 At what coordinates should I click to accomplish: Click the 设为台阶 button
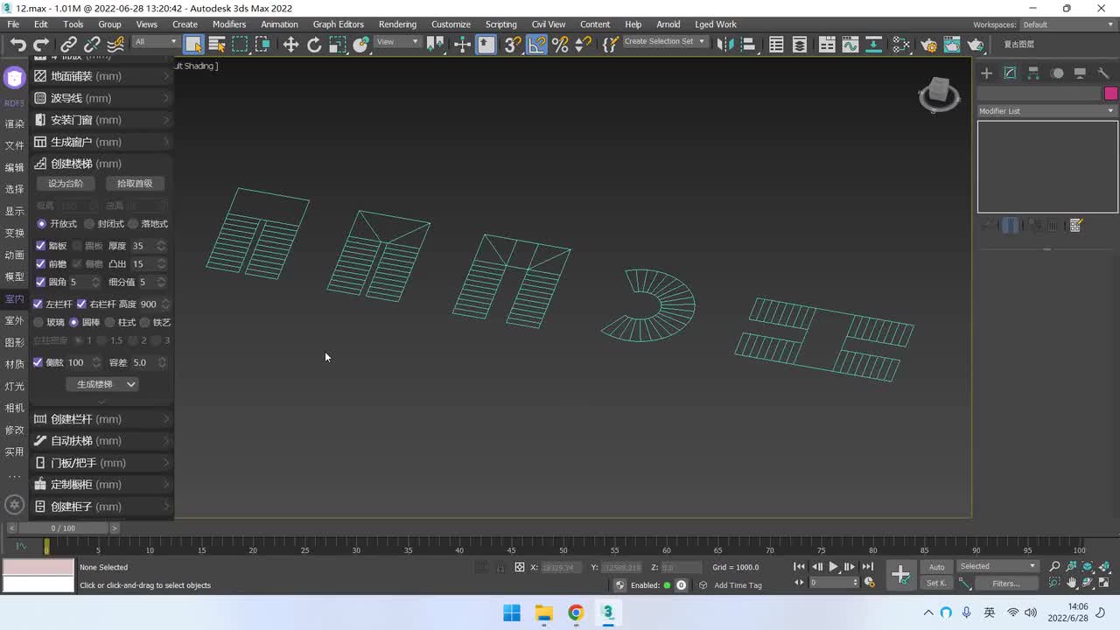66,184
